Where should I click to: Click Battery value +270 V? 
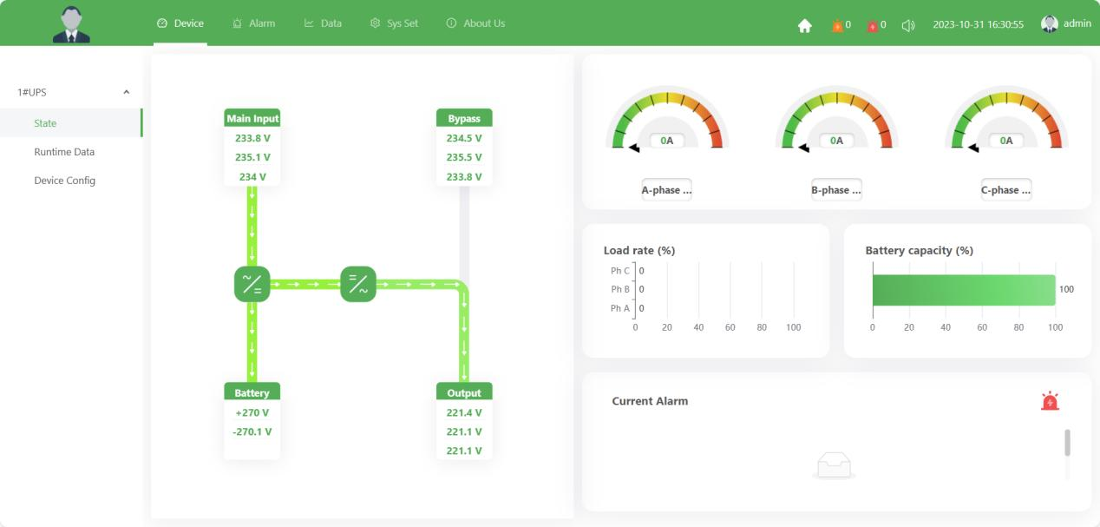252,412
